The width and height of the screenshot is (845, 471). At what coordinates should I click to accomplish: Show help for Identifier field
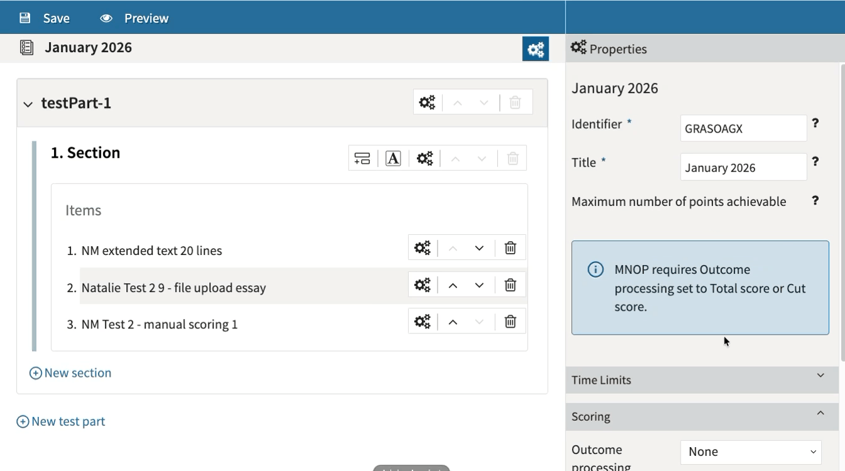(x=815, y=124)
